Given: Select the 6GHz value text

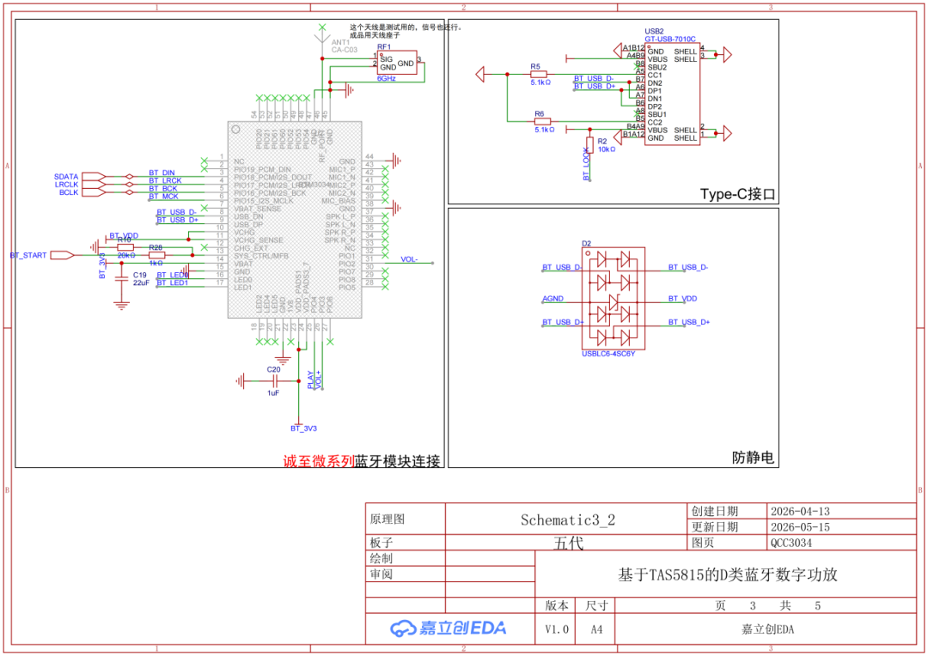Looking at the screenshot, I should 387,79.
